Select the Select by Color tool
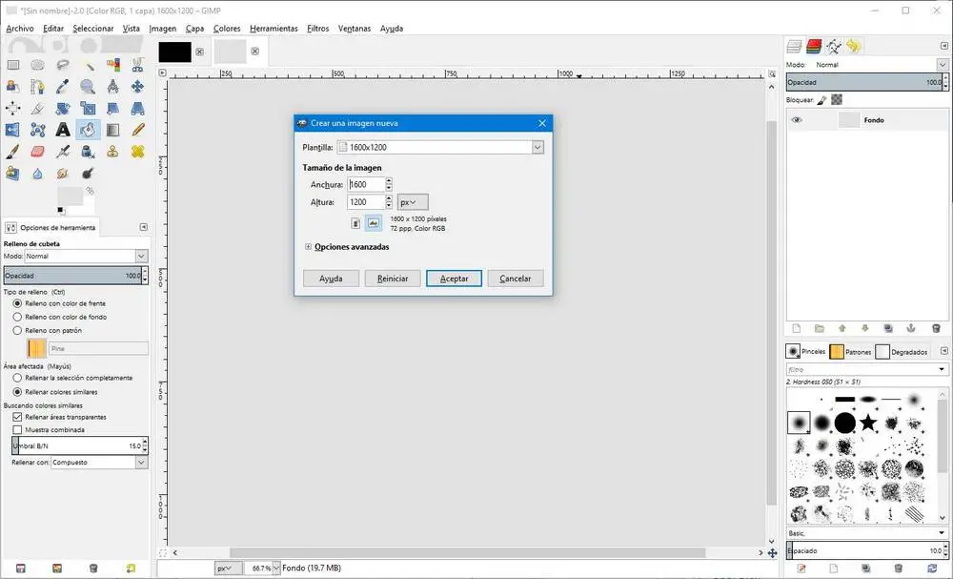The height and width of the screenshot is (579, 953). coord(113,65)
